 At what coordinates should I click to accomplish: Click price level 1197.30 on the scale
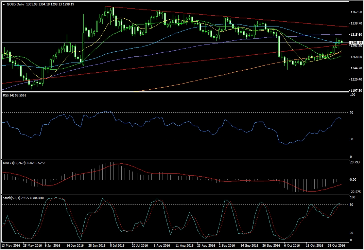[x=356, y=90]
